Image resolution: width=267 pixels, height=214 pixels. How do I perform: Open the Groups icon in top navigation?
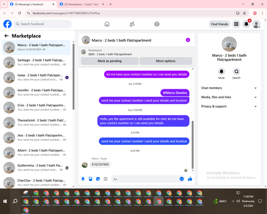pyautogui.click(x=157, y=24)
